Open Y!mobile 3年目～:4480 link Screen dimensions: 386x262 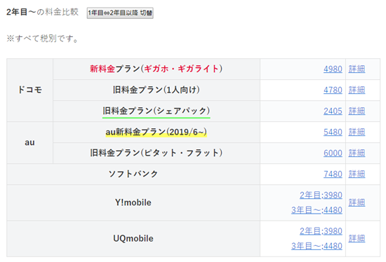coord(317,210)
